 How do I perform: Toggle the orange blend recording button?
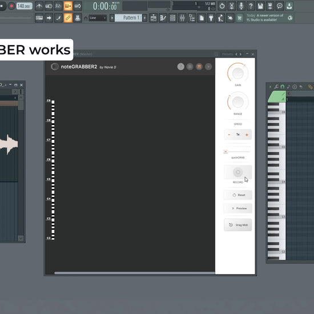[x=68, y=6]
